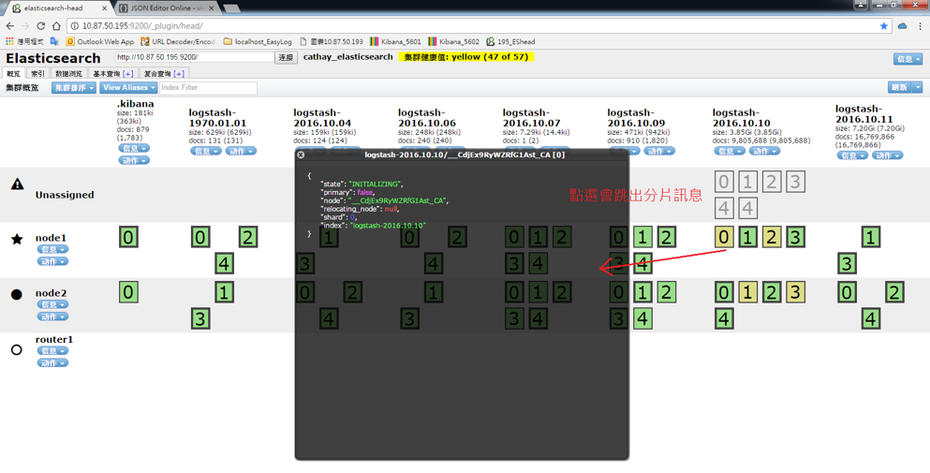Click the master star icon beside node1
This screenshot has width=930, height=473.
17,239
